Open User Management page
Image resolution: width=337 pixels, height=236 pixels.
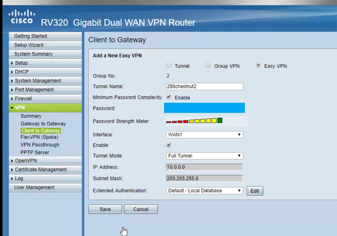click(x=45, y=187)
